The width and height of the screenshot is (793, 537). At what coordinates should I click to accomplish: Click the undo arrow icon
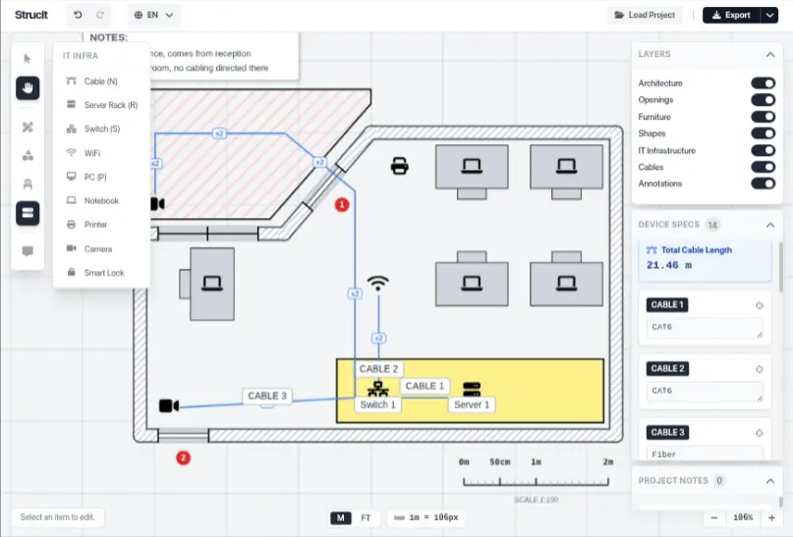[x=78, y=16]
